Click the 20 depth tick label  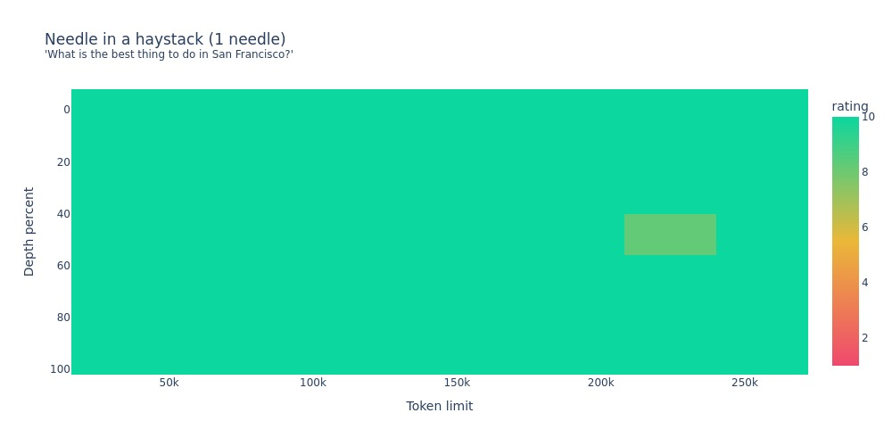62,161
